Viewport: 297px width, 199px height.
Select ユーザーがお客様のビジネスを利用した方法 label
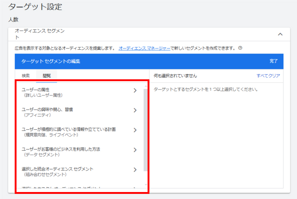[x=61, y=149]
